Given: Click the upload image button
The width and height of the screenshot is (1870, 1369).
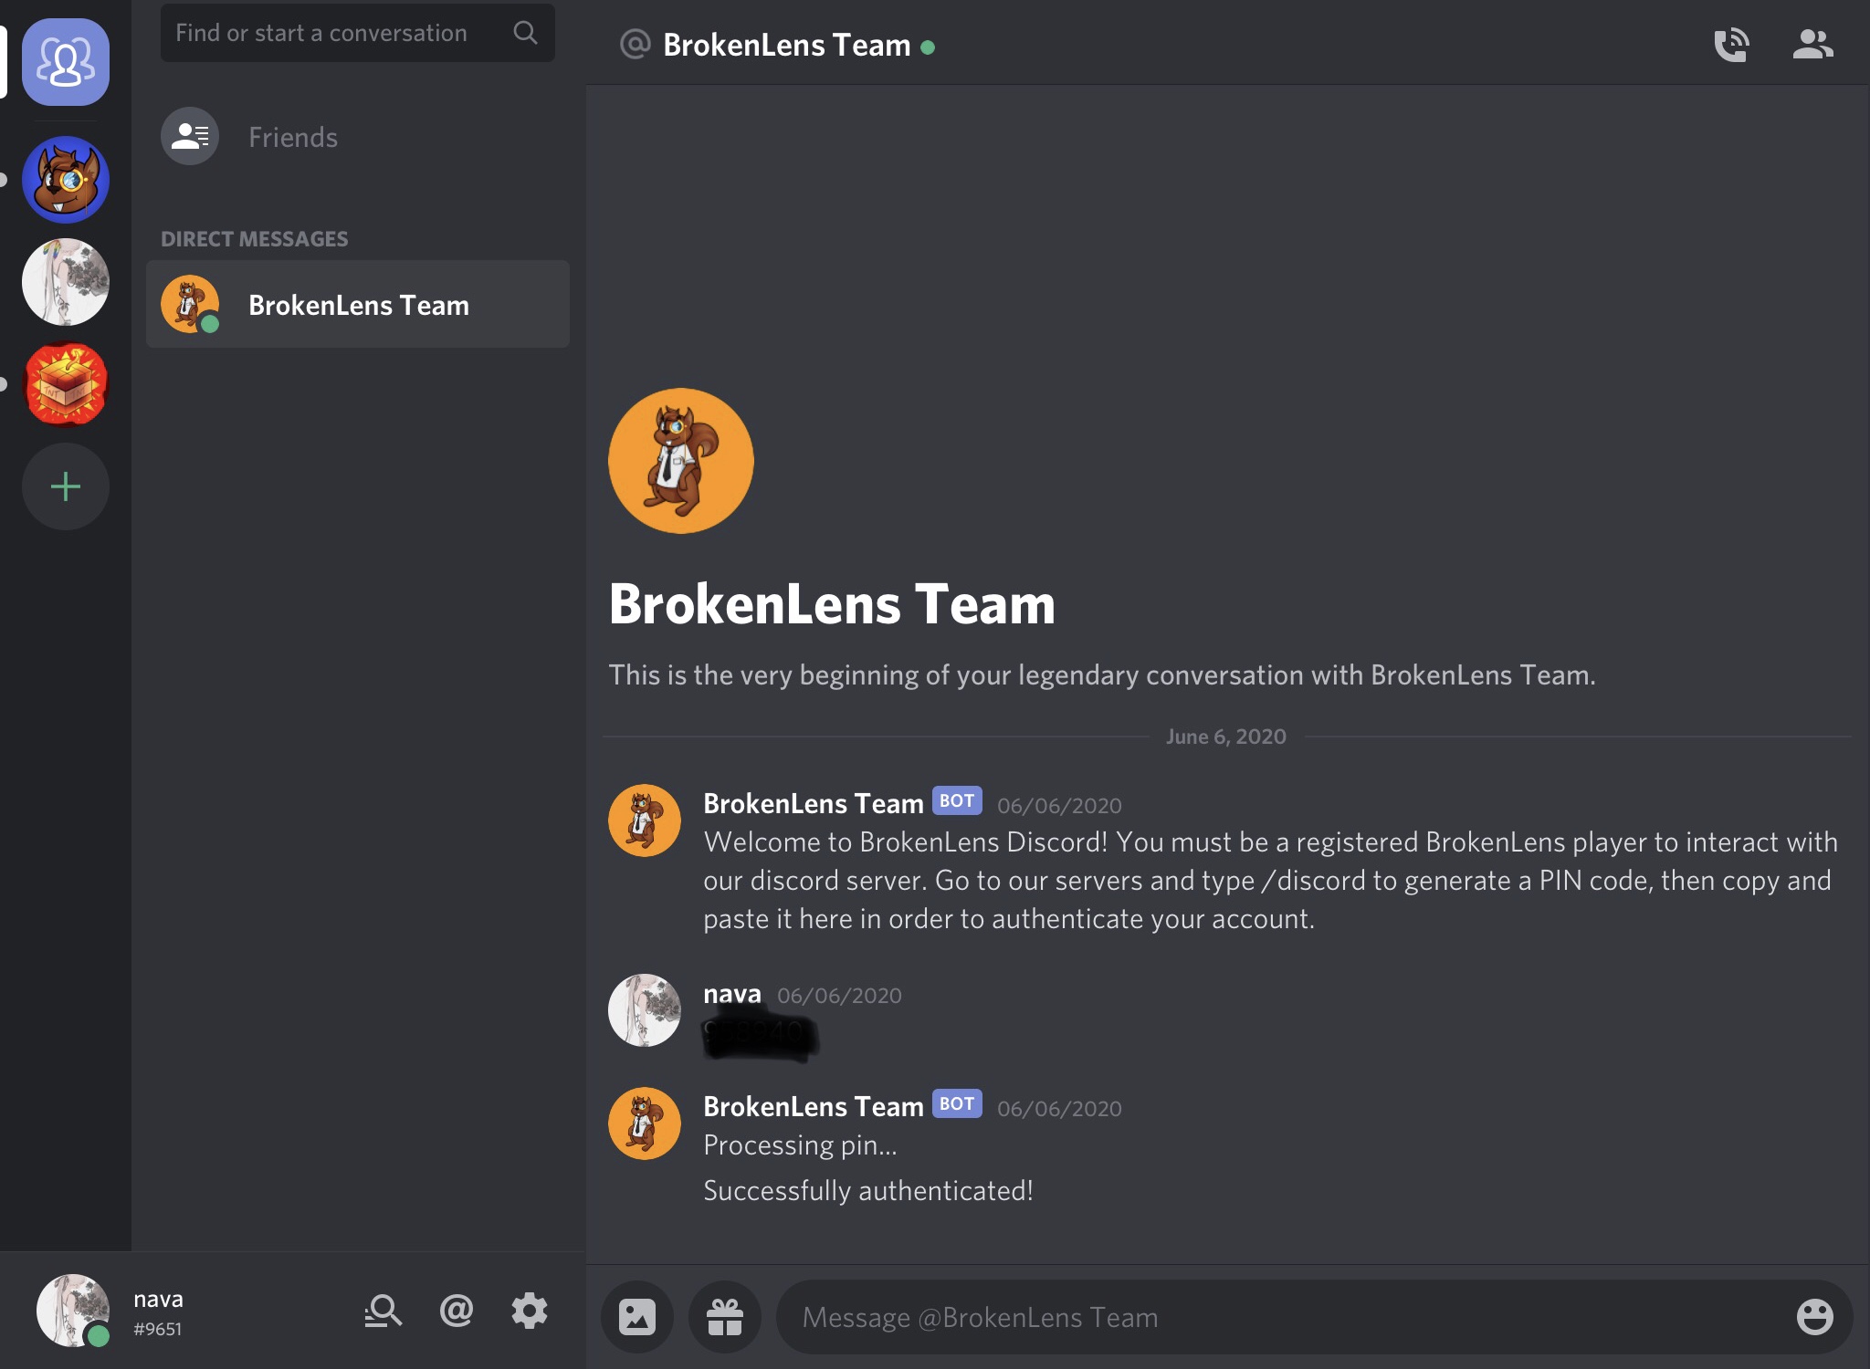Looking at the screenshot, I should click(x=637, y=1317).
